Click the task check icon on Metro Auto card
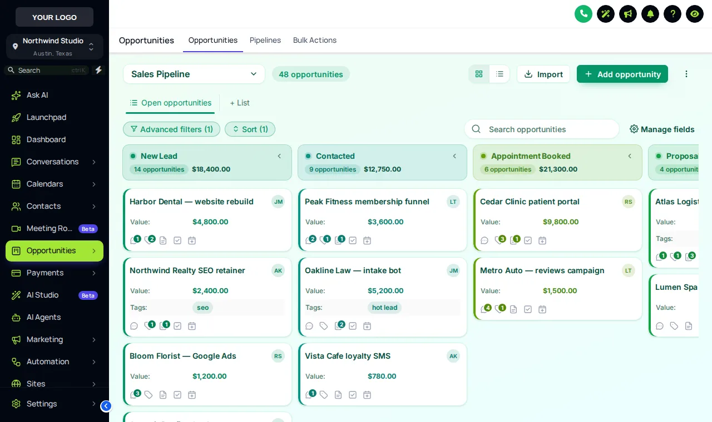The image size is (712, 422). pos(528,309)
